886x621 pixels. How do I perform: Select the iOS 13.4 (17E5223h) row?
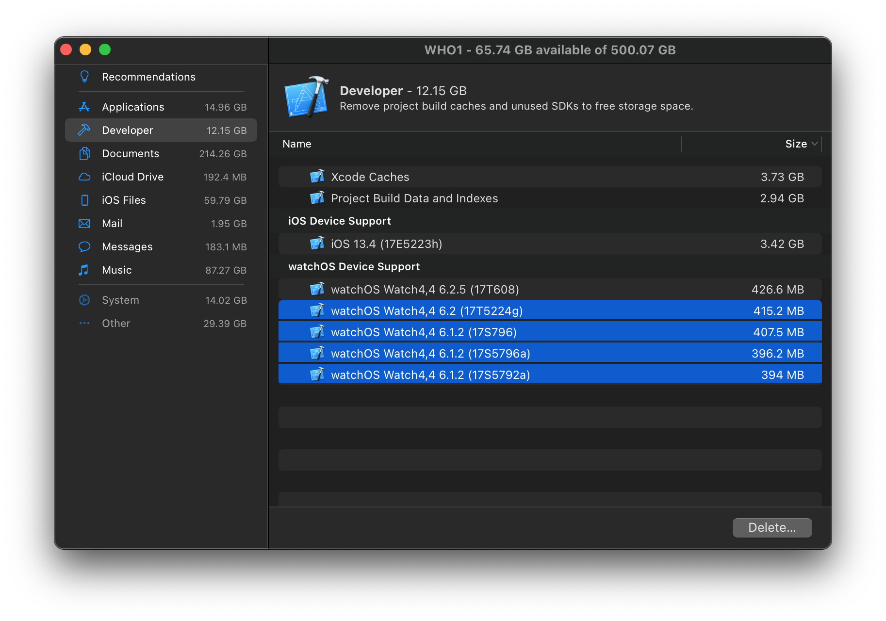(x=550, y=244)
